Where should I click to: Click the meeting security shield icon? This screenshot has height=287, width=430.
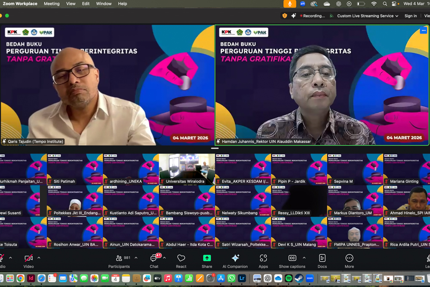284,16
